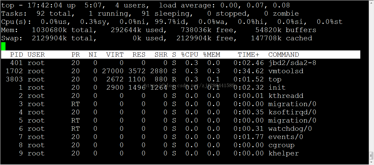
Task: Click the %MEM column header
Action: pyautogui.click(x=211, y=55)
